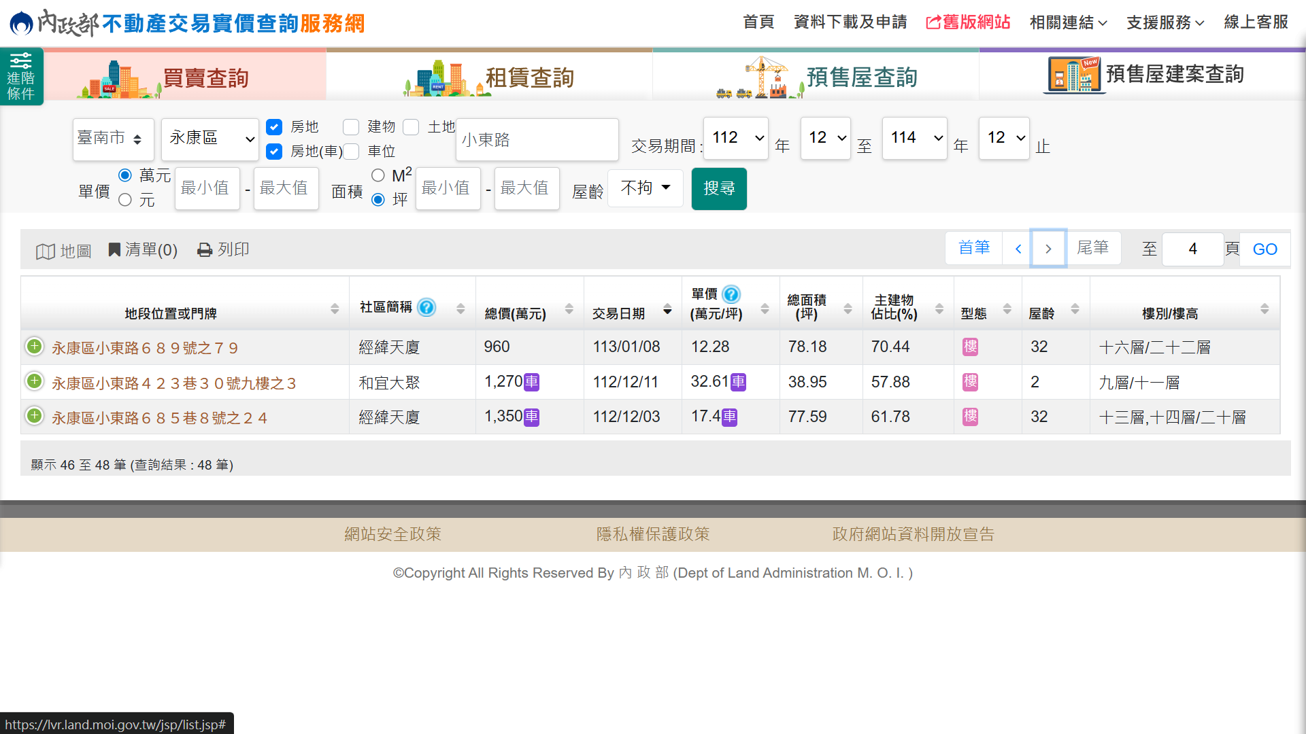Image resolution: width=1306 pixels, height=734 pixels.
Task: Open the 永康區 district dropdown
Action: point(210,139)
